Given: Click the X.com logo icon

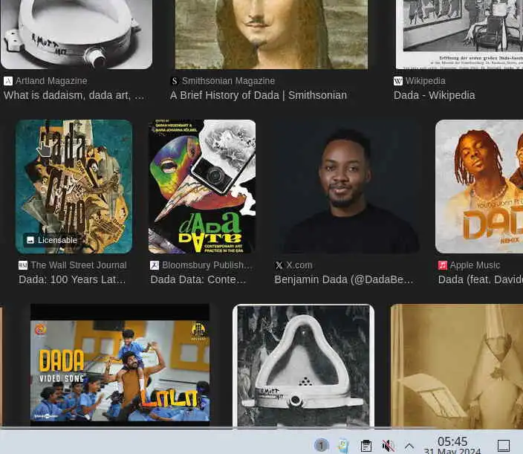Looking at the screenshot, I should [279, 265].
